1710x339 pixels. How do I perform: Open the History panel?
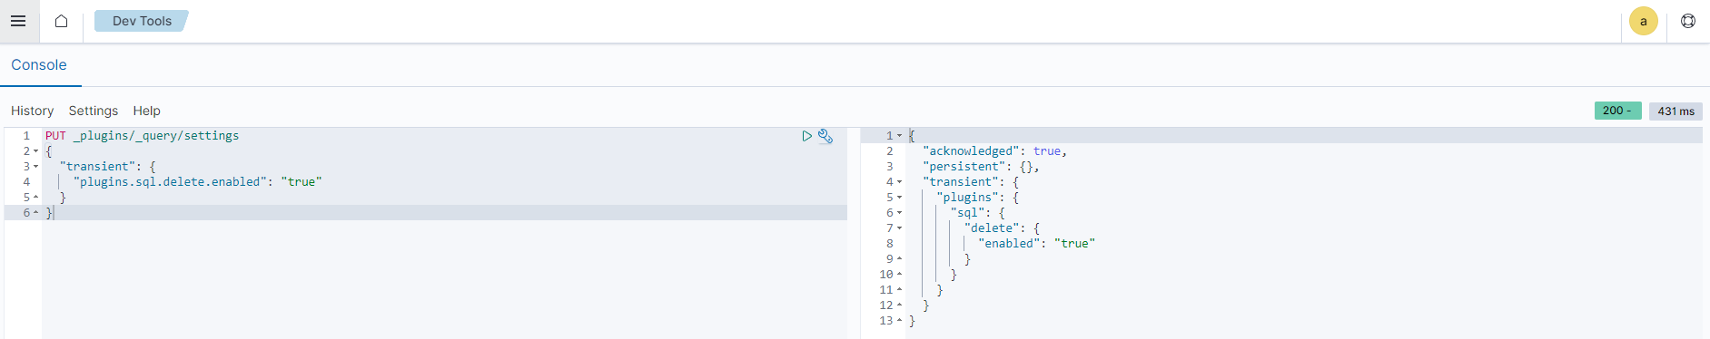(33, 111)
